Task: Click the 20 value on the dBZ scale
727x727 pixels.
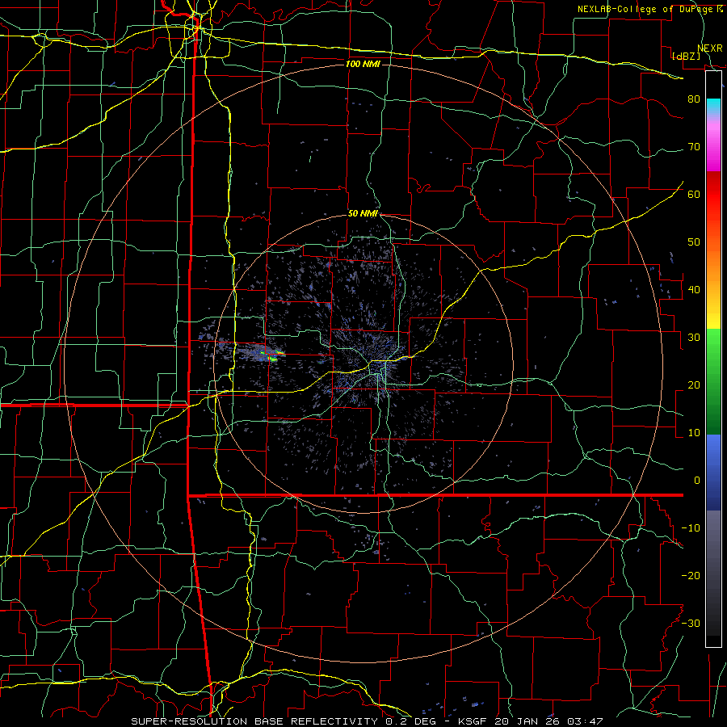Action: (694, 385)
